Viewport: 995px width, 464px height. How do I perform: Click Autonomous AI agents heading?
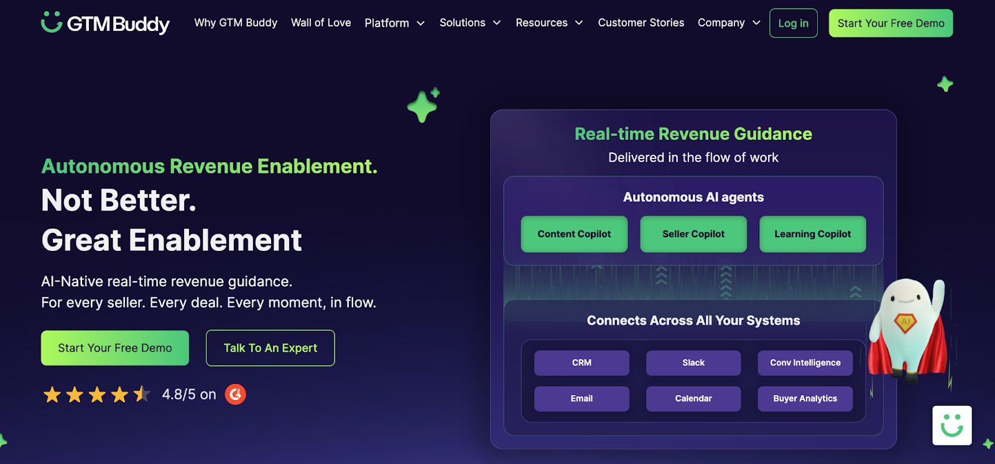(693, 197)
